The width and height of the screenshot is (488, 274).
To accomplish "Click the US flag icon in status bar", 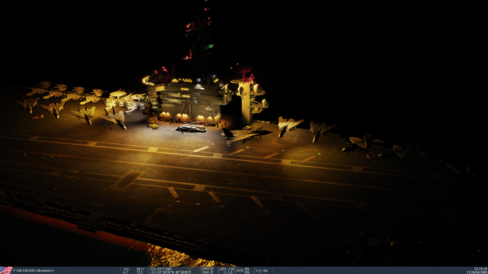I will pyautogui.click(x=6, y=270).
